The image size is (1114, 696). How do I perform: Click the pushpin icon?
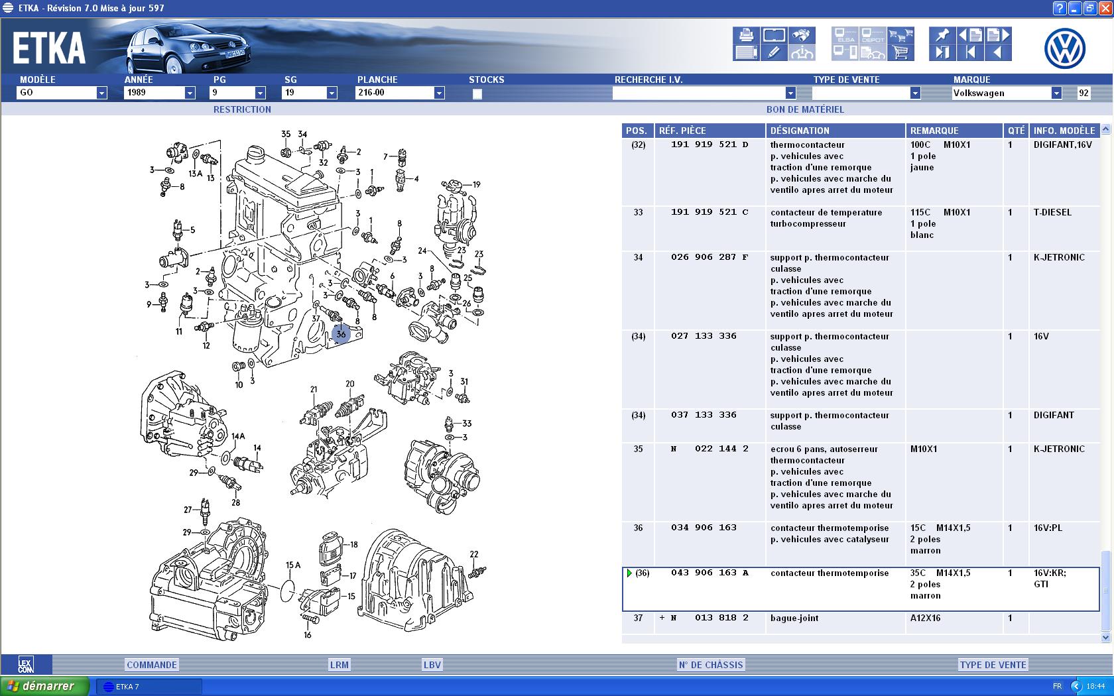tap(942, 35)
